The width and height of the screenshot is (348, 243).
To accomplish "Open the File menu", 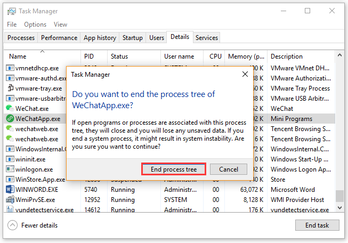I will click(12, 25).
